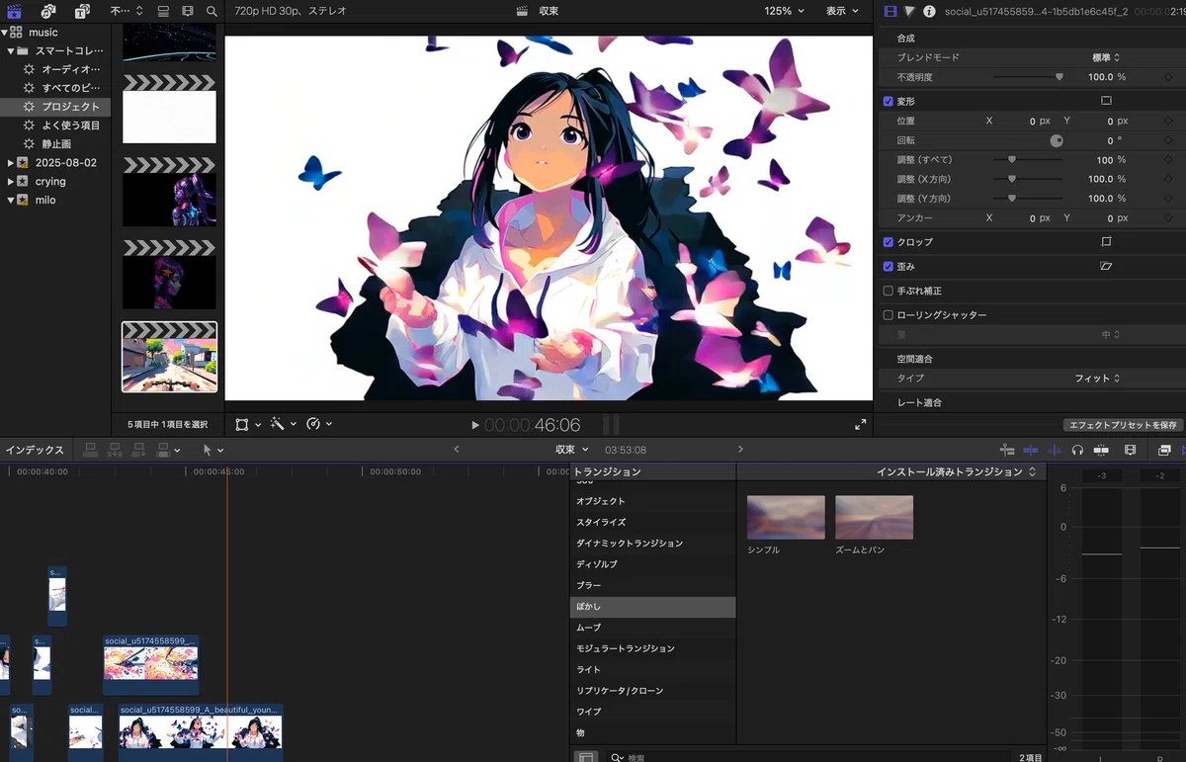Toggle timeline audio skimming icon
The height and width of the screenshot is (762, 1186).
1054,450
